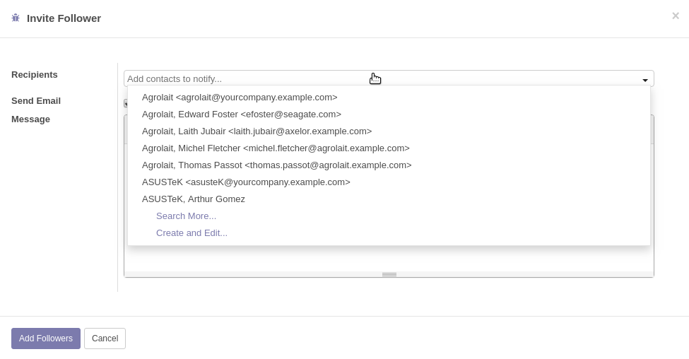Click the bug debug icon beside Invite Follower
This screenshot has height=359, width=689.
click(x=16, y=18)
